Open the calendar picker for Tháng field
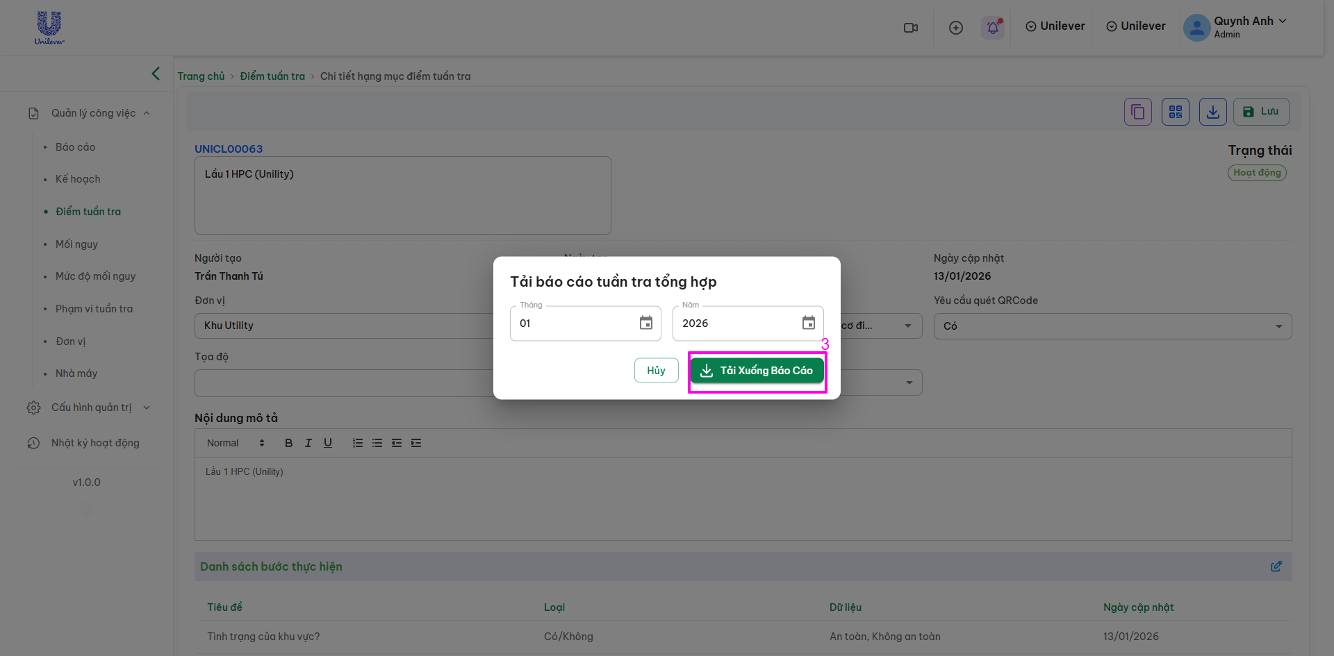The width and height of the screenshot is (1334, 656). [x=645, y=323]
